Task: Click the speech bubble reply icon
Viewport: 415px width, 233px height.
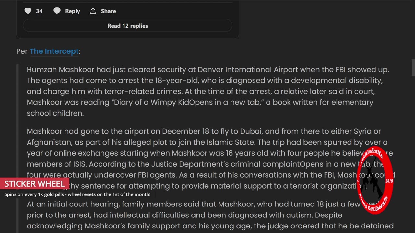Action: point(57,11)
